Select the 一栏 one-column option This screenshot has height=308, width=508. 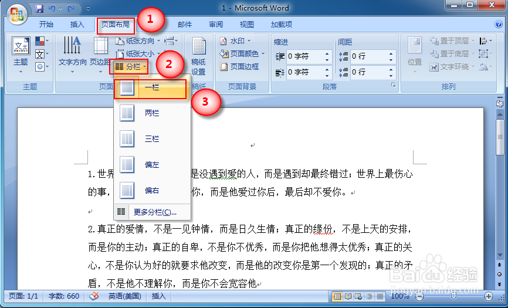(x=151, y=87)
